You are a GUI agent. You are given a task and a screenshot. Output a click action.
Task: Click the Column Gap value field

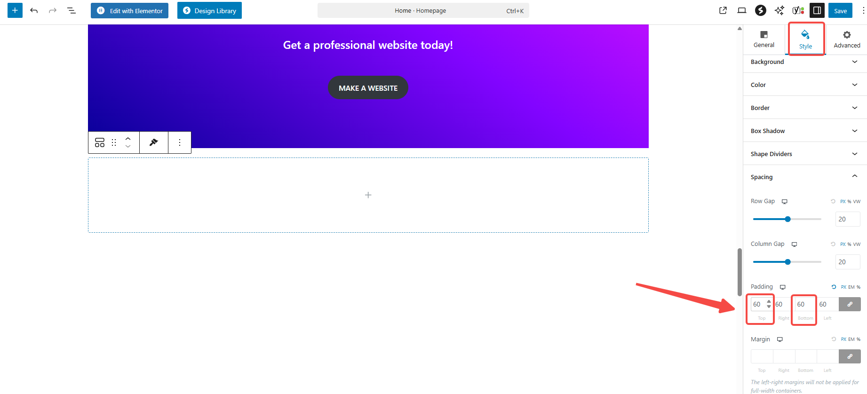(848, 262)
